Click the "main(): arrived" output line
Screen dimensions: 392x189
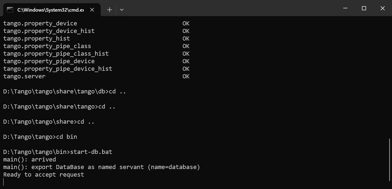click(29, 160)
